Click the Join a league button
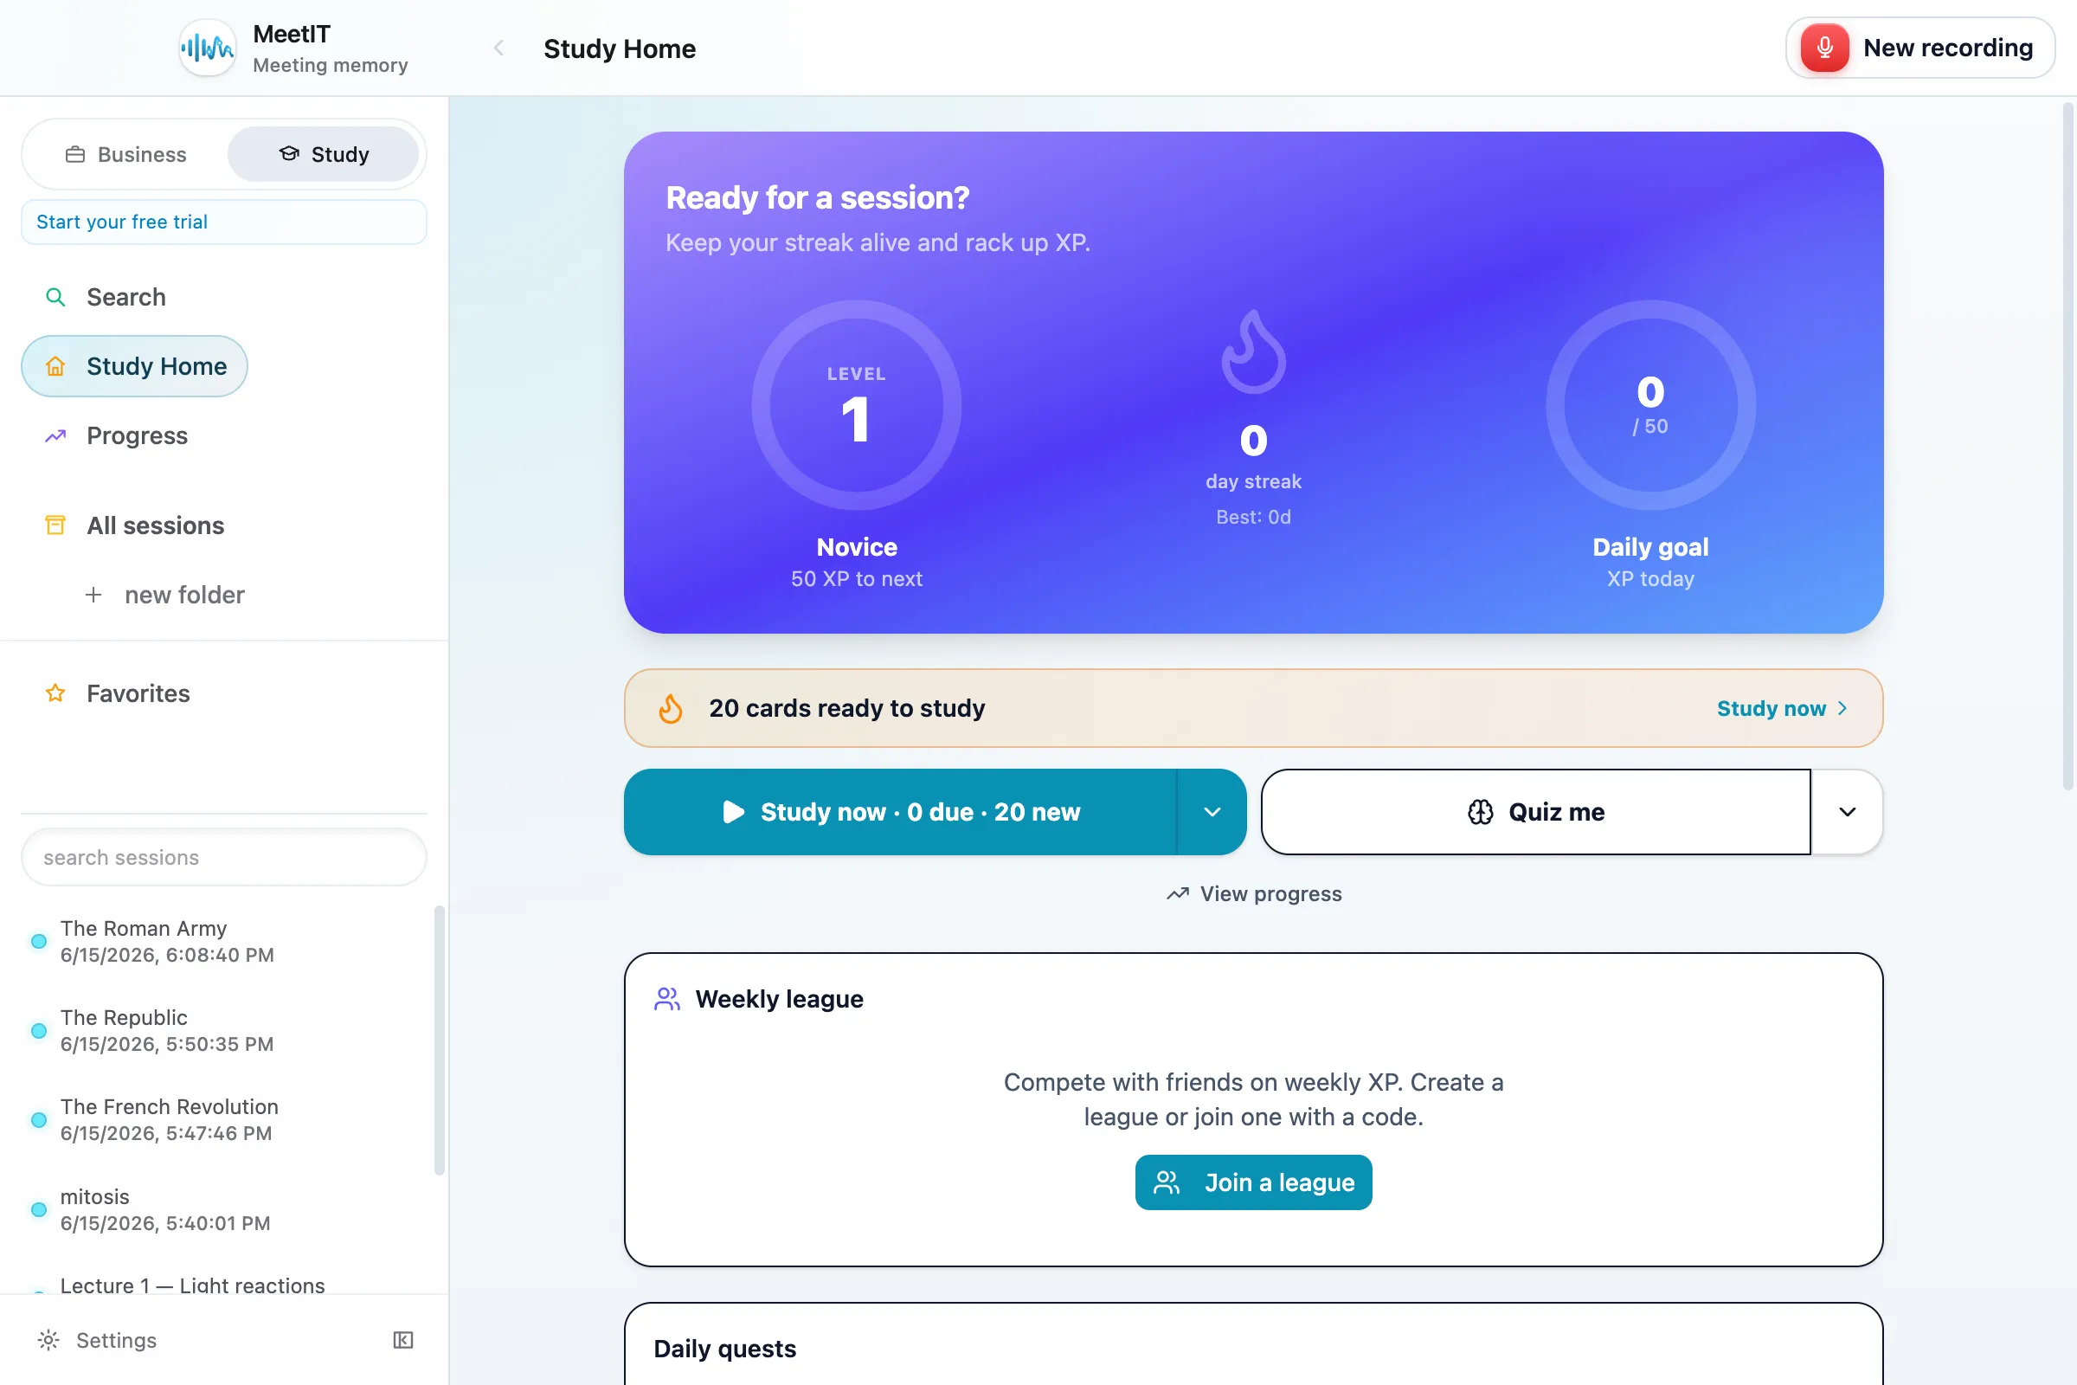 tap(1253, 1182)
